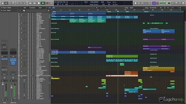Screen dimensions: 186x104
Task: Collapse the Basses track stack
Action: tap(22, 15)
